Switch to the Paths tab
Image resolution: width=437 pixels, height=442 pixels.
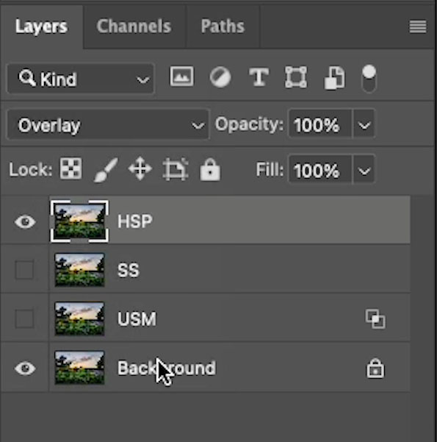[x=223, y=26]
